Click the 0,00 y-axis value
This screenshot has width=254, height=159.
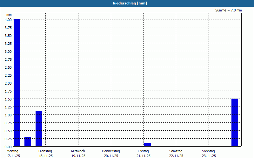[x=8, y=147]
